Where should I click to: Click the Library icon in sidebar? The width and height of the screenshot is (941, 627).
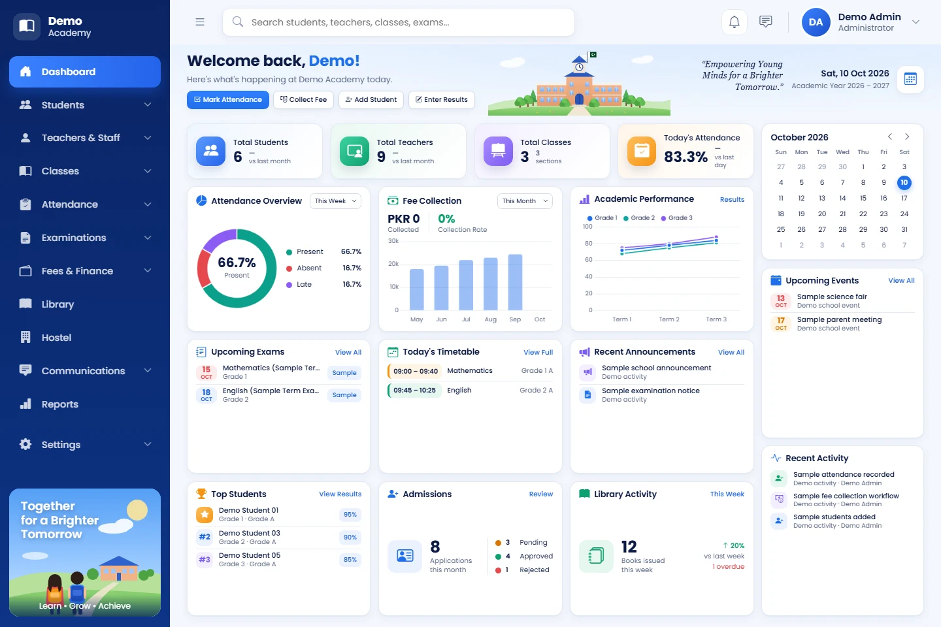(25, 304)
